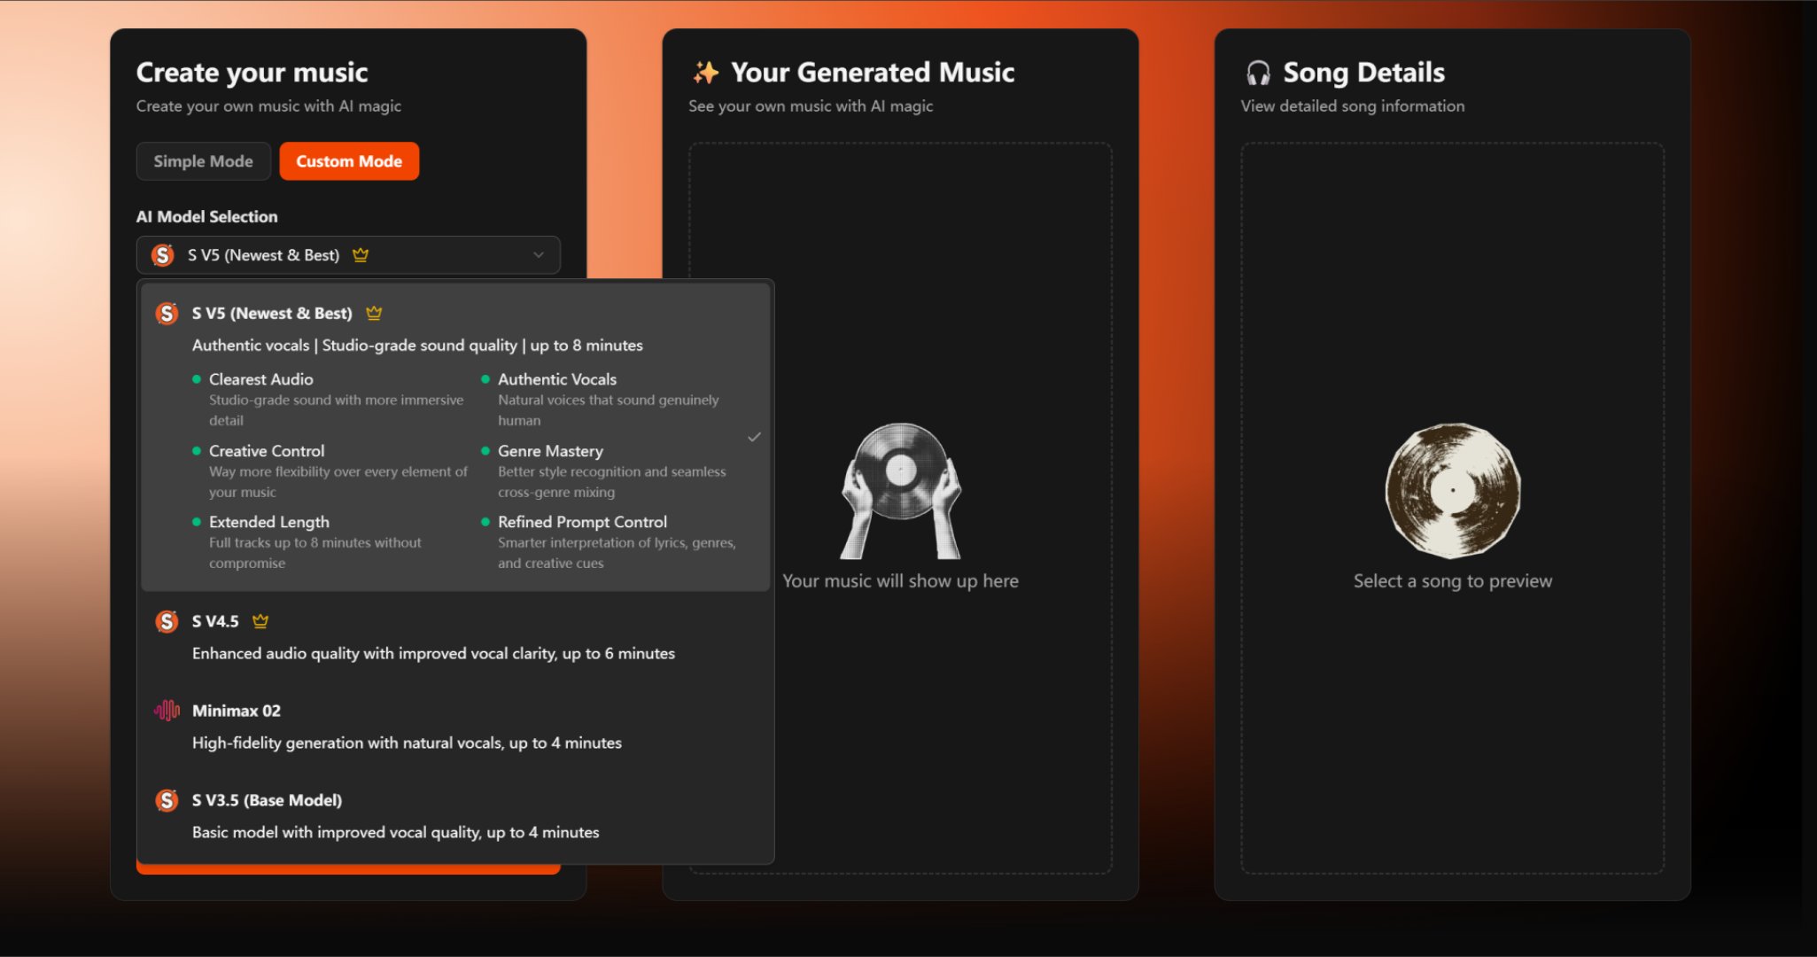Click the vinyl preview in Song Details panel

tap(1452, 490)
